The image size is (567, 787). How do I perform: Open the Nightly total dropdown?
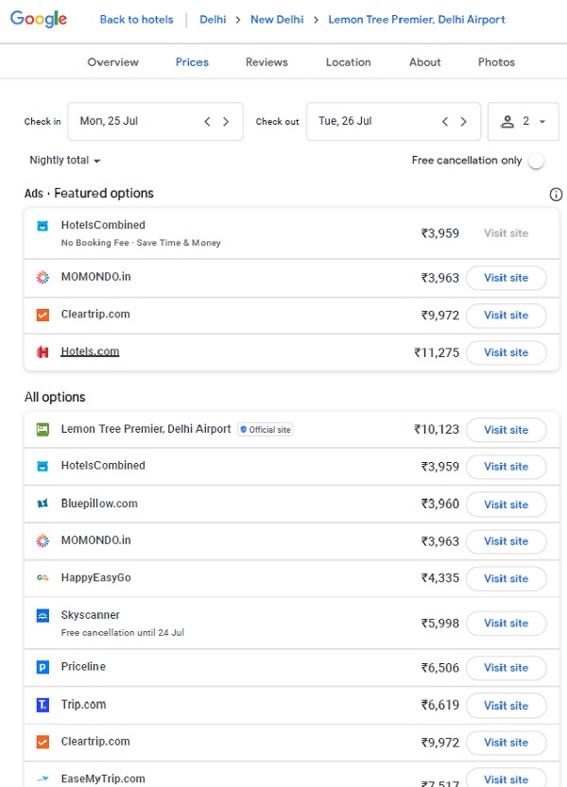click(x=65, y=161)
